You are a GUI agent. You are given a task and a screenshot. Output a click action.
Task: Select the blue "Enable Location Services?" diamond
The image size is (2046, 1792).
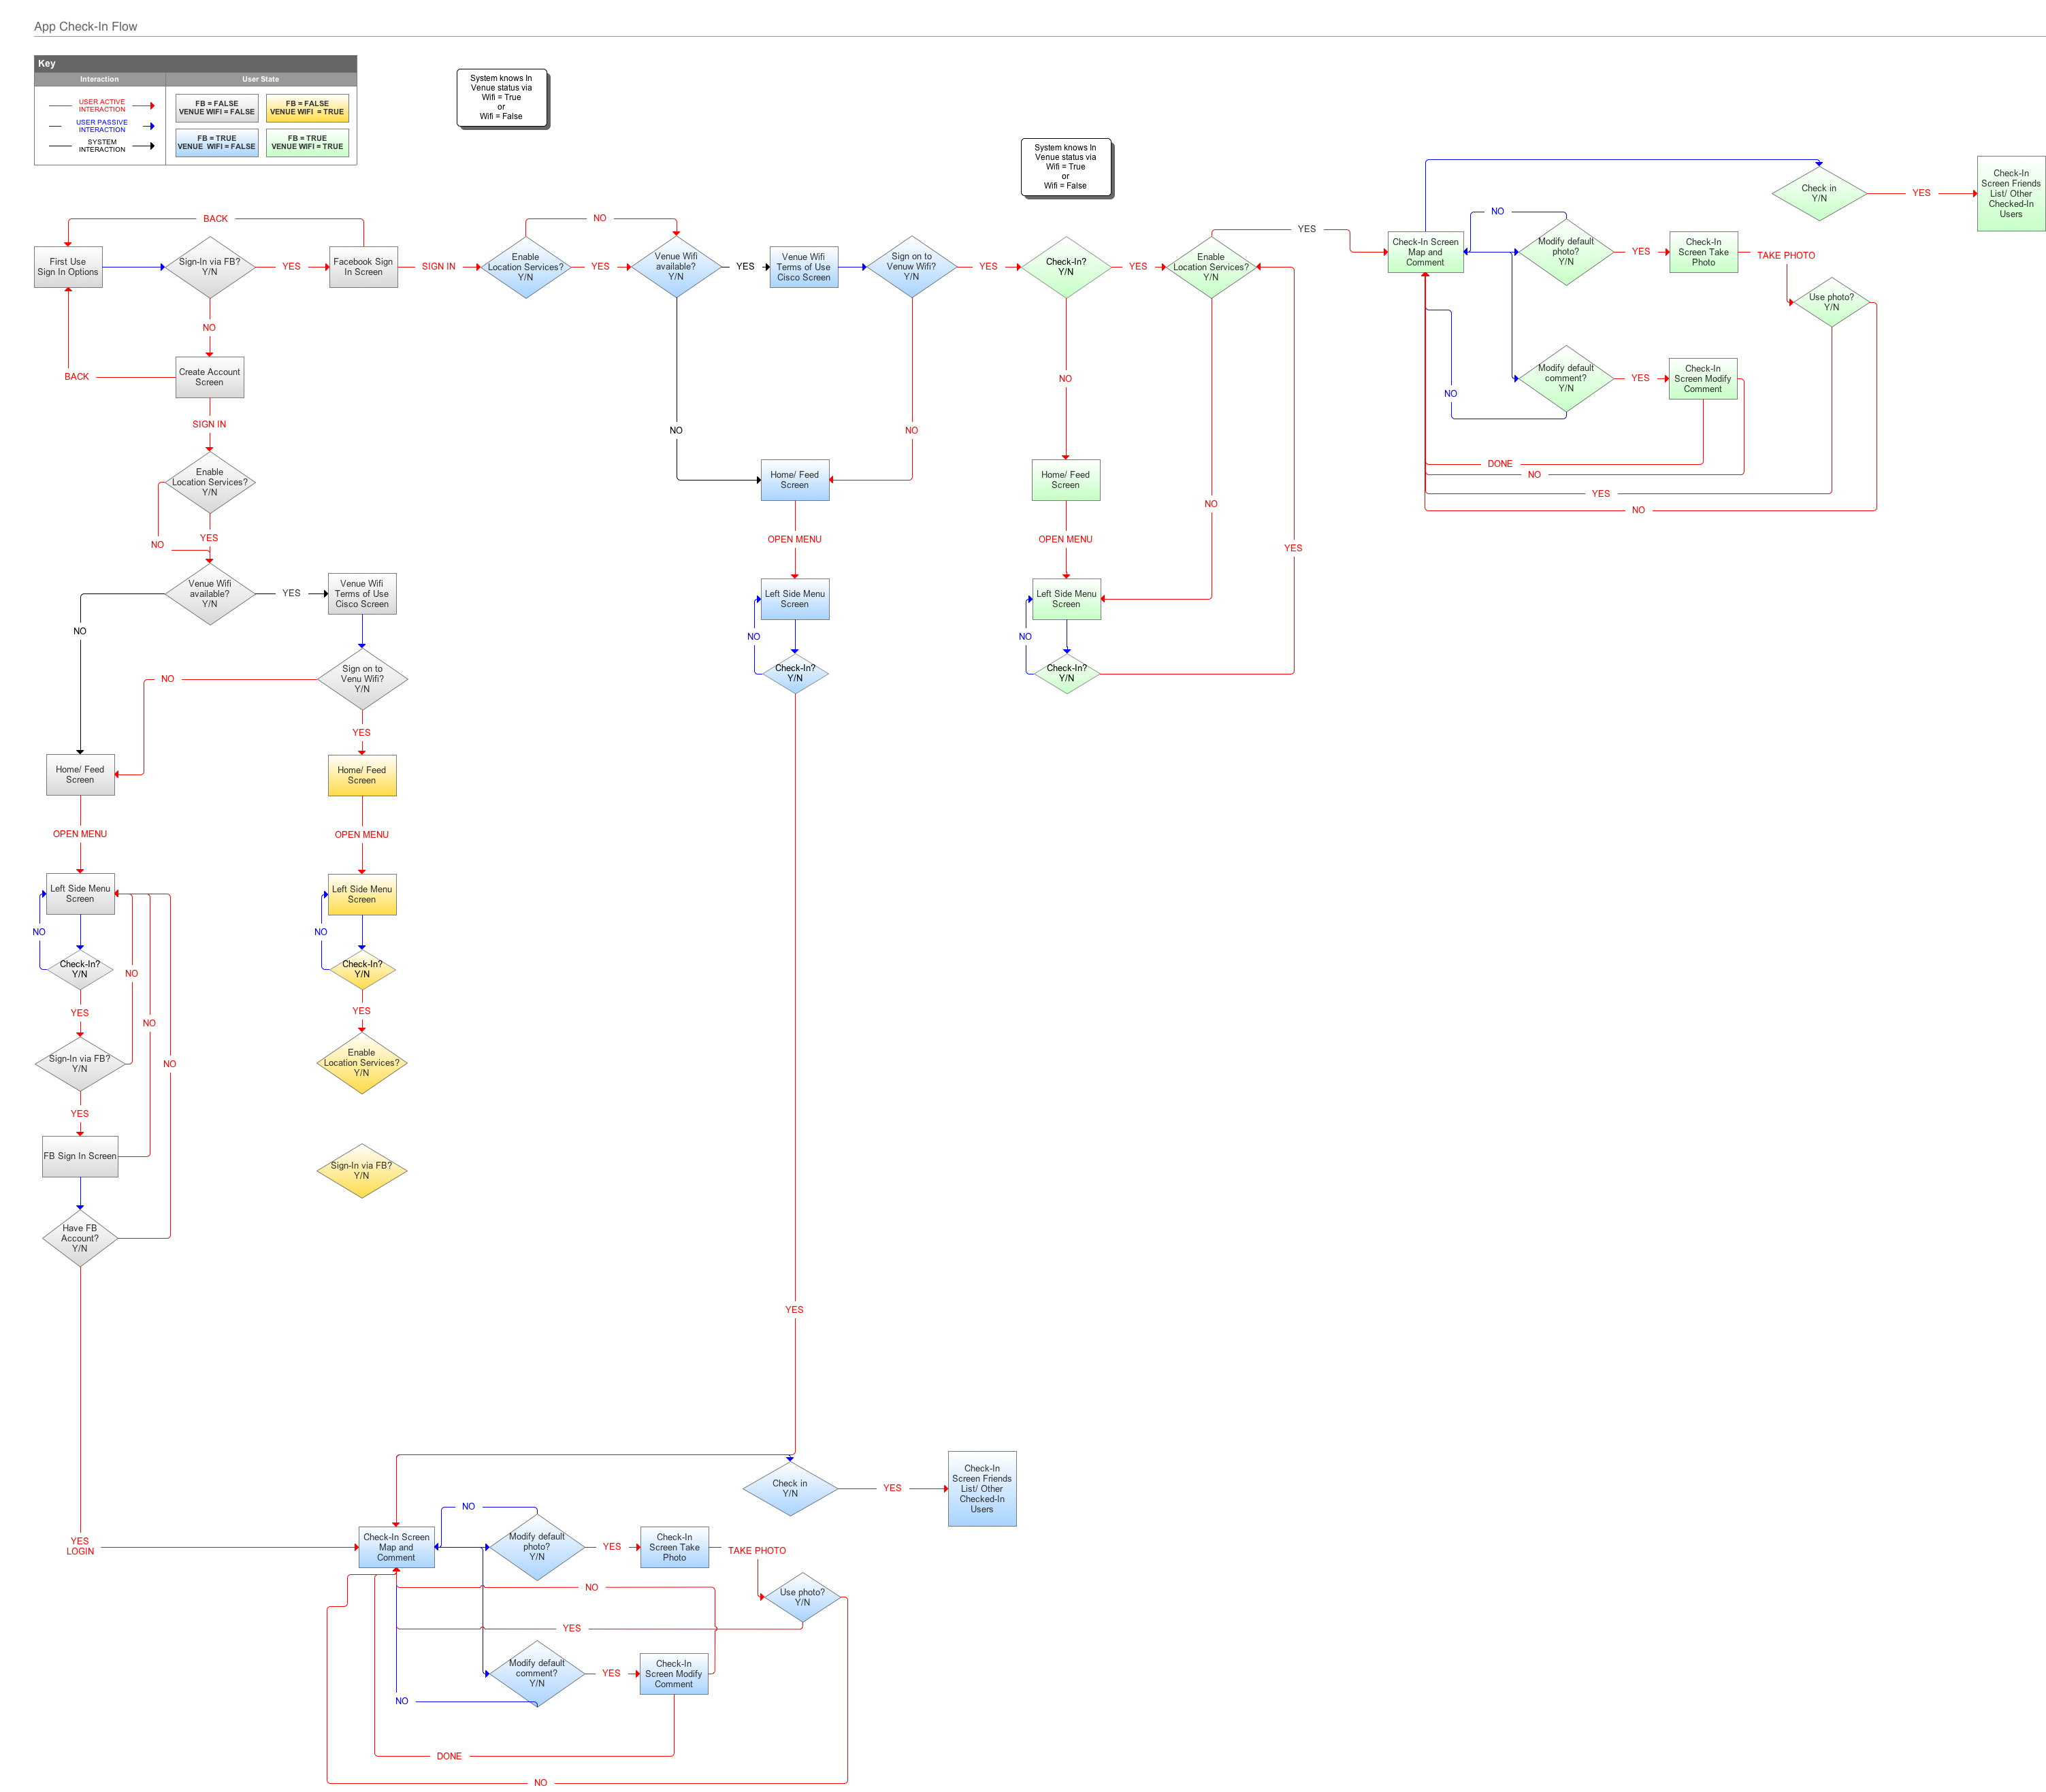point(526,267)
